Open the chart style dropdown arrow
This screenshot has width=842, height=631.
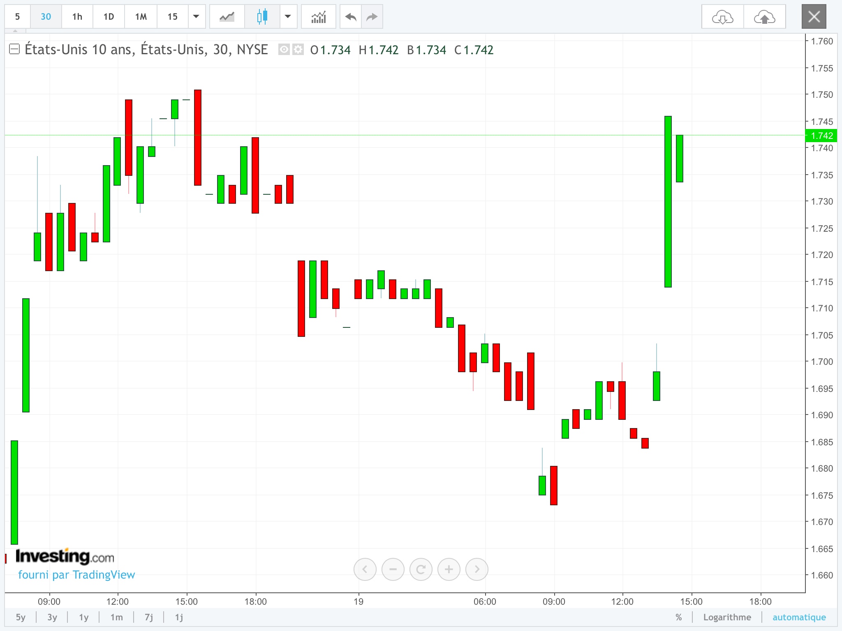pyautogui.click(x=288, y=17)
